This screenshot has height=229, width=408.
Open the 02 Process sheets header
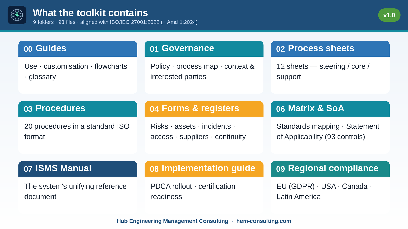coord(330,49)
